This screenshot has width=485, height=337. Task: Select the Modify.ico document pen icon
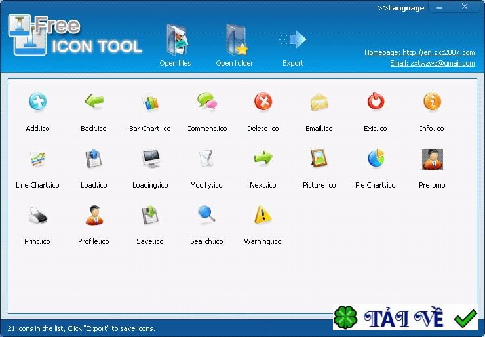(206, 158)
